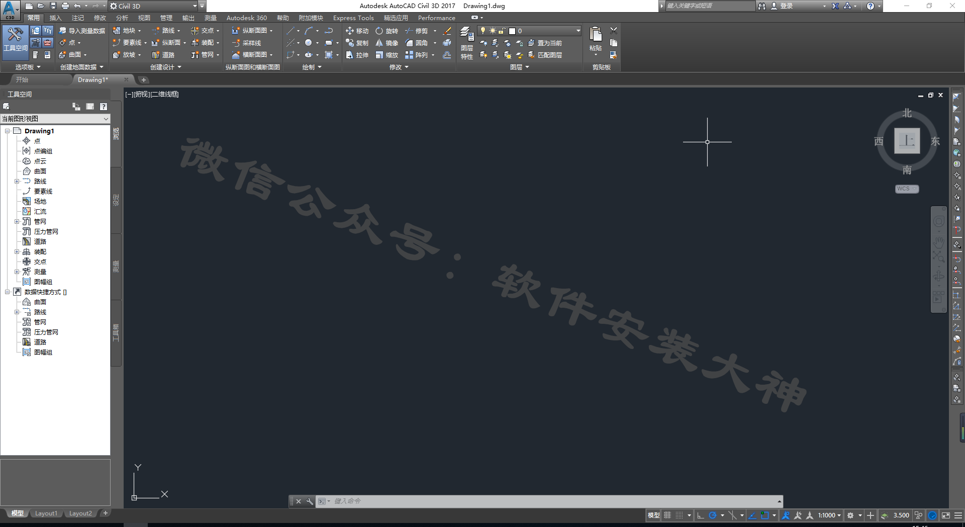Click the 粘贴 Paste icon
Screen dimensions: 965x527
coord(596,35)
